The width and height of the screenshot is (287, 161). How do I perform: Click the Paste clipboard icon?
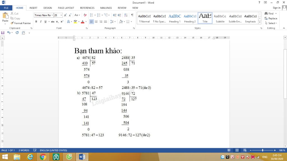[x=5, y=16]
